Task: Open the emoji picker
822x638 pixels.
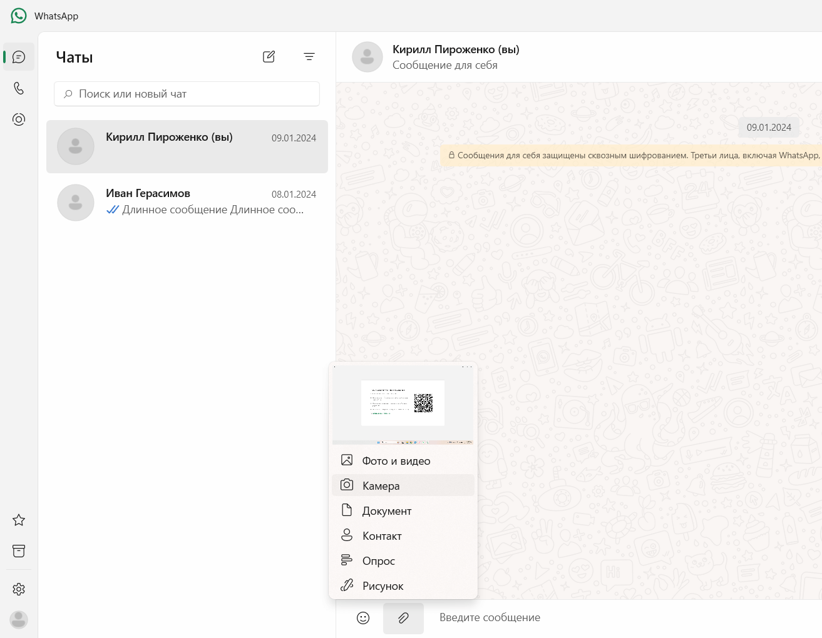Action: [x=363, y=618]
